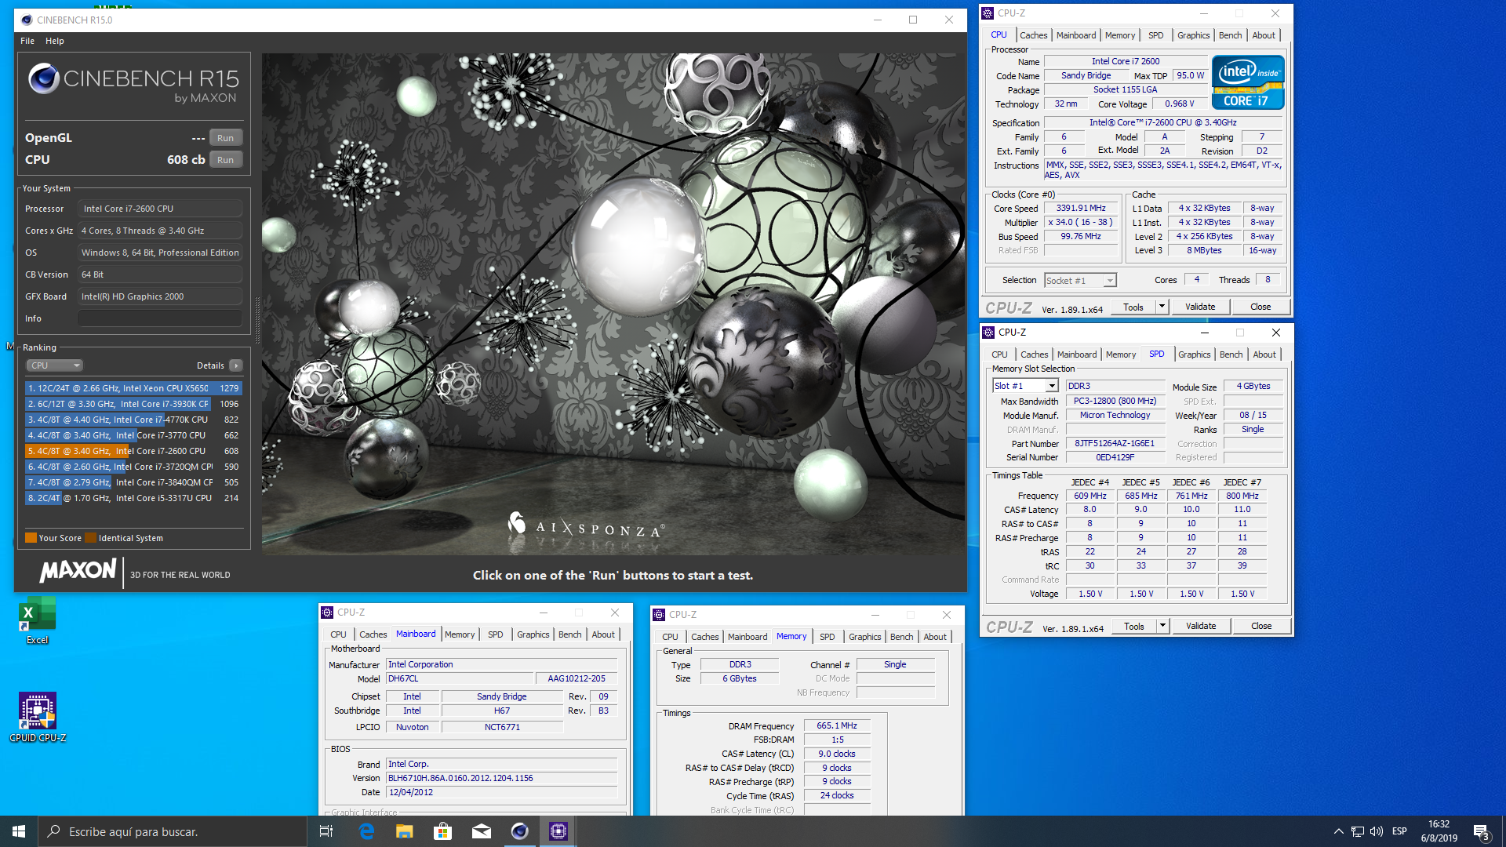This screenshot has height=847, width=1506.
Task: Open the Mail app from the taskbar
Action: click(x=481, y=831)
